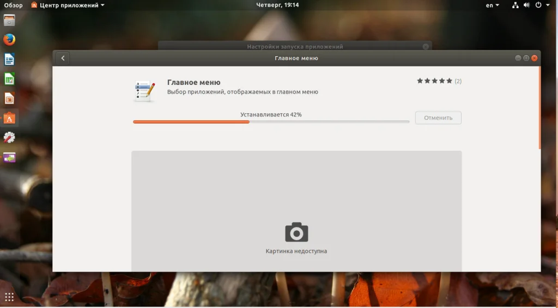
Task: Open the purple arrow app in dock
Action: [9, 157]
